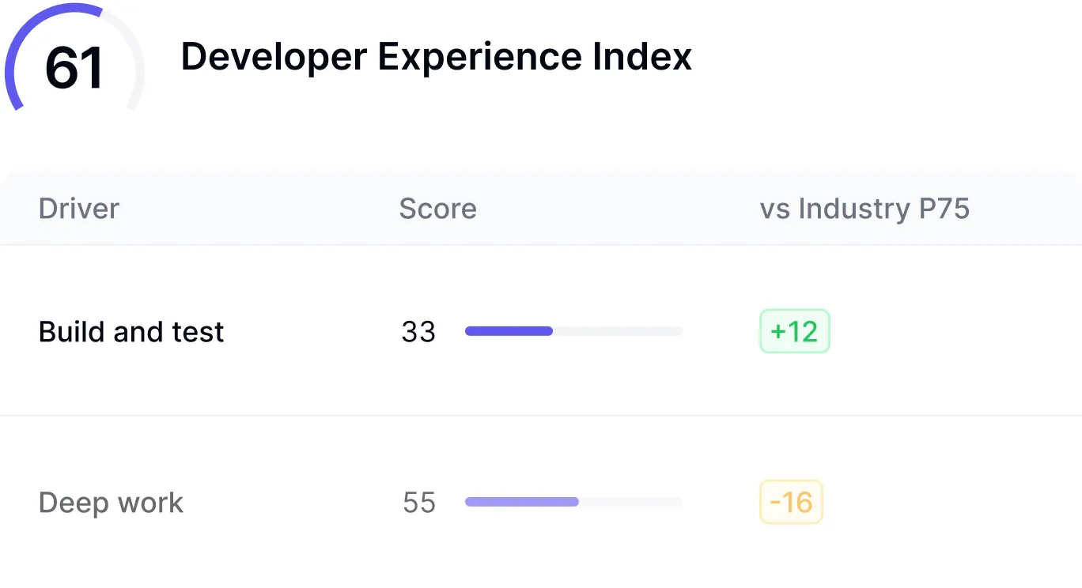Screen dimensions: 1082x588
Task: Click the unfilled track of Deep work bar
Action: (630, 502)
